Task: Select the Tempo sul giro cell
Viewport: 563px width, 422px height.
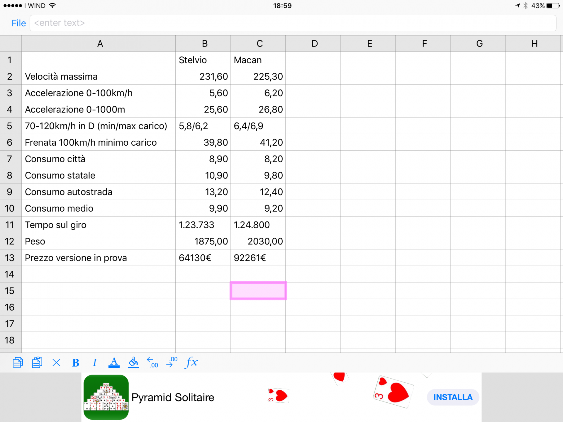Action: tap(99, 225)
